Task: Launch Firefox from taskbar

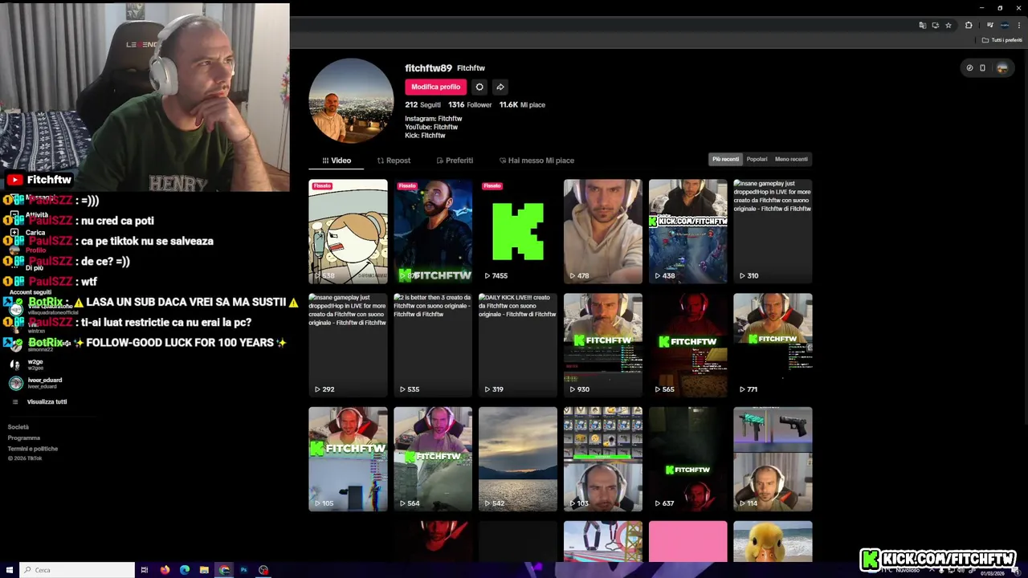Action: pos(165,570)
